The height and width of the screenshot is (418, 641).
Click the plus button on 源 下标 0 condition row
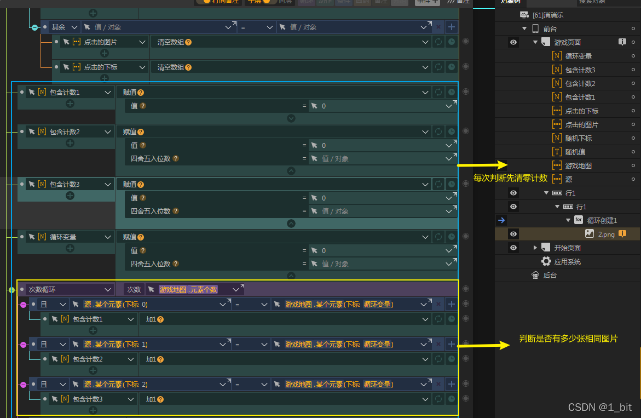(x=451, y=304)
